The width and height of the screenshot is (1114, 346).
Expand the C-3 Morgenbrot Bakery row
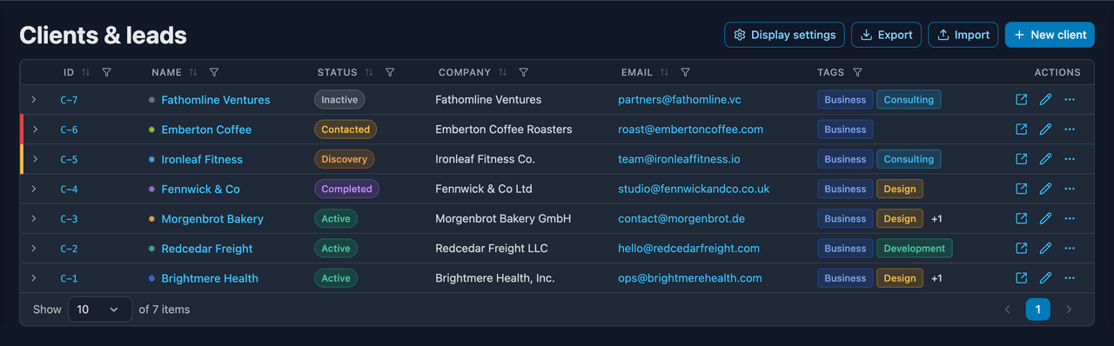pyautogui.click(x=34, y=219)
